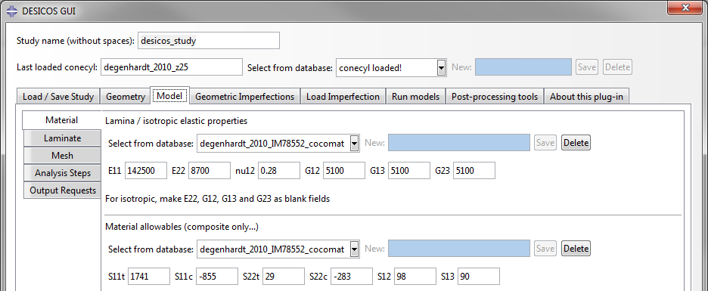The image size is (708, 291).
Task: Open the Analysis Steps side tab
Action: click(62, 173)
